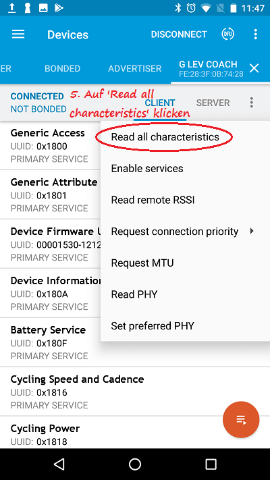Switch to the BONDED tab
270x480 pixels.
(x=63, y=68)
